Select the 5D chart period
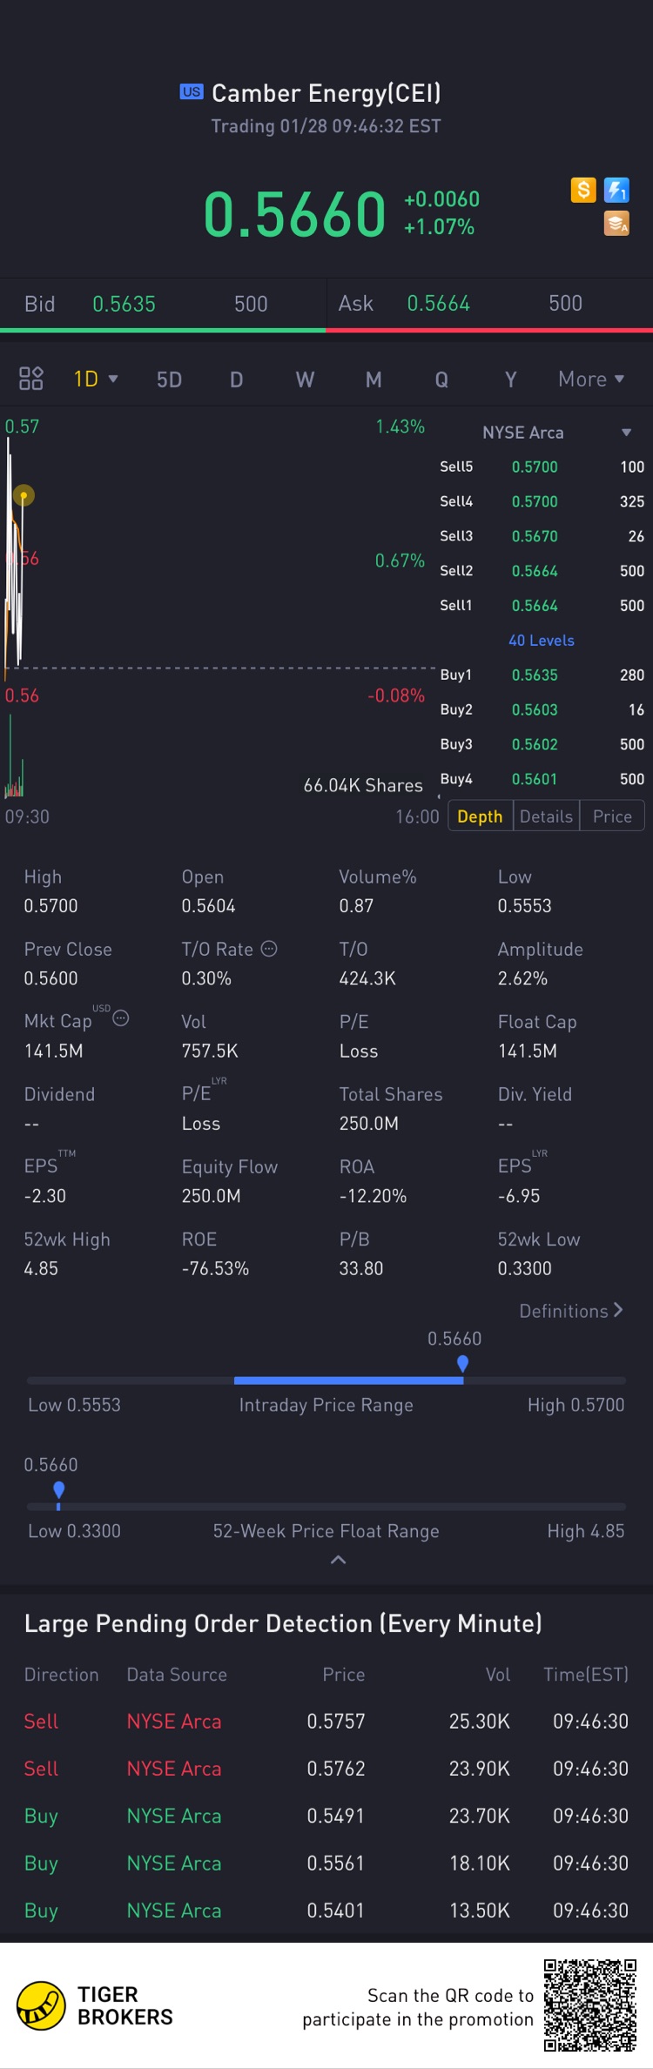This screenshot has height=2069, width=653. tap(169, 380)
